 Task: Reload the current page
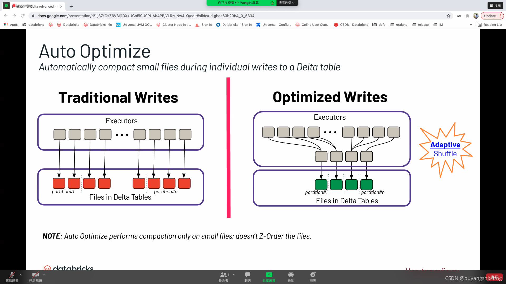[23, 16]
